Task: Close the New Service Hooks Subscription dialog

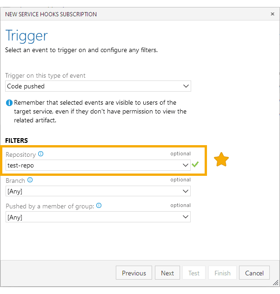Action: (273, 14)
